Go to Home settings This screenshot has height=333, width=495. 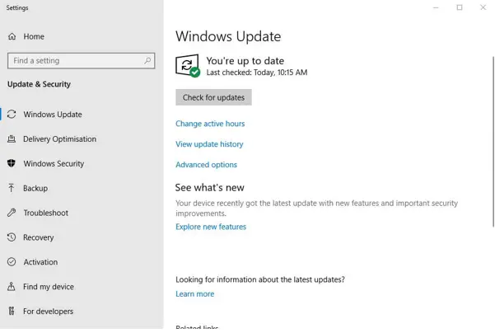click(34, 36)
